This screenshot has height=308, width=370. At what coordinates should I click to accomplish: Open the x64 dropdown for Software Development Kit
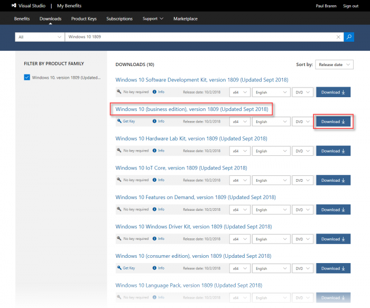240,92
